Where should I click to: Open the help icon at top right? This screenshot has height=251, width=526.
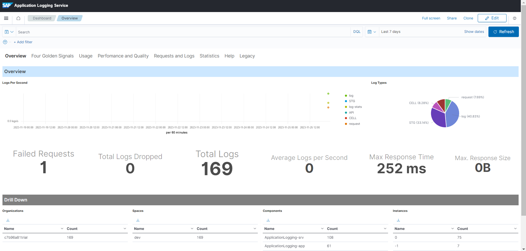(514, 18)
